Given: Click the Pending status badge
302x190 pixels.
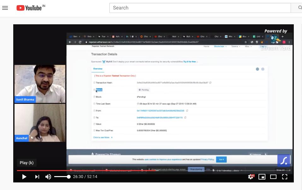Looking at the screenshot, I should tap(144, 90).
